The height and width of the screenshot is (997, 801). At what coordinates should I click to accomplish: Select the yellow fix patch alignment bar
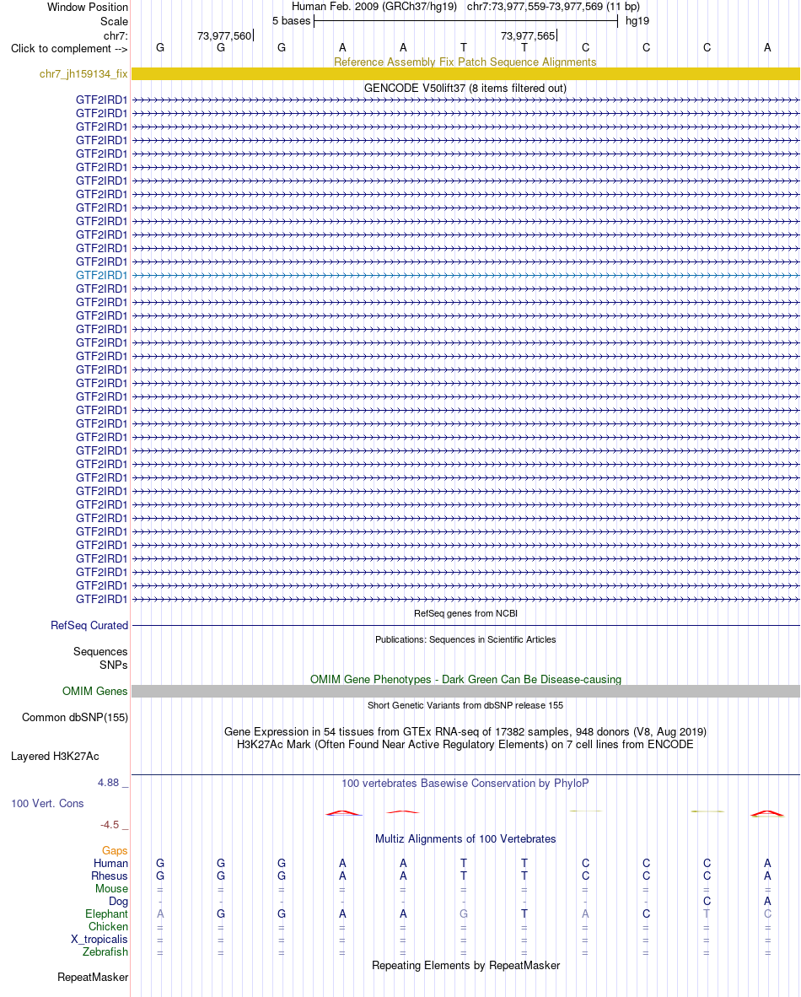pyautogui.click(x=465, y=73)
